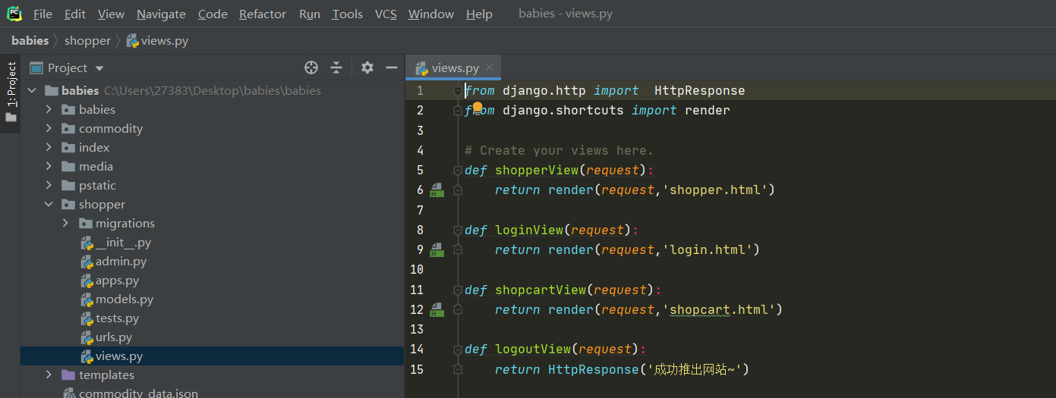Click the Python file icon of admin.py

[x=87, y=262]
